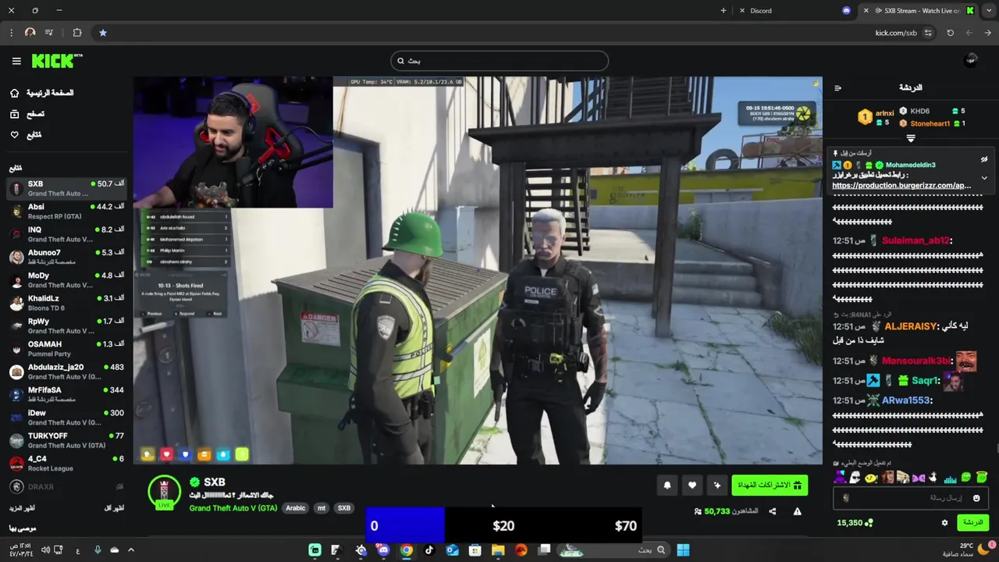Open the 15,350 channel points balance
999x562 pixels.
point(855,523)
